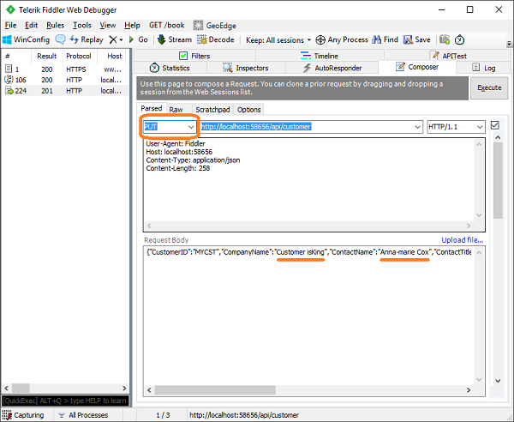The width and height of the screenshot is (514, 422).
Task: Select the Scratchpad sub-tab
Action: point(212,110)
